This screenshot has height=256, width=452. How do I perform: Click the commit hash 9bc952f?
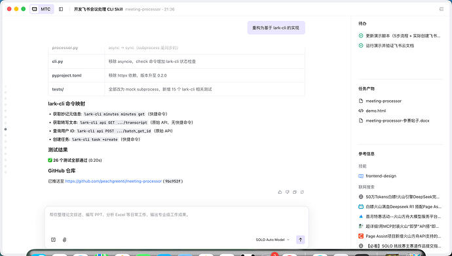(173, 181)
